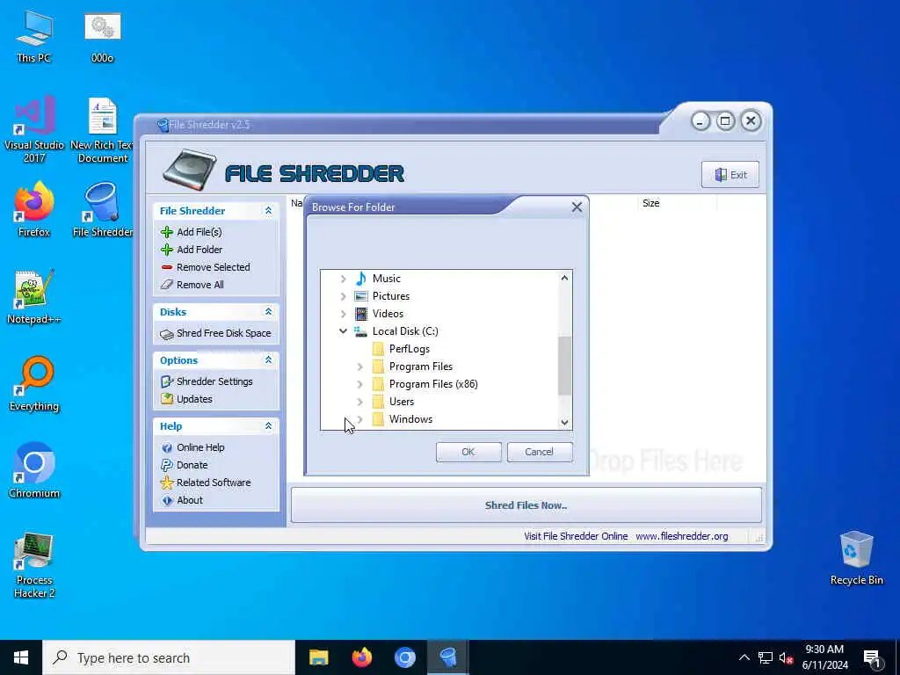Collapse the File Shredder sidebar section

pos(268,211)
